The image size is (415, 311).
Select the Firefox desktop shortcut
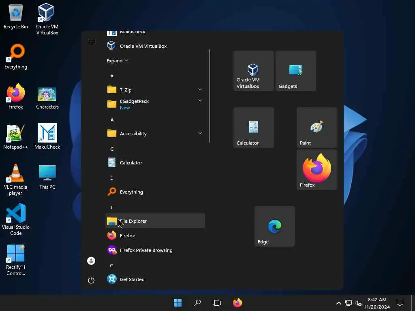pos(16,96)
